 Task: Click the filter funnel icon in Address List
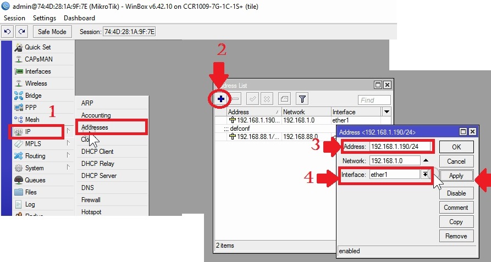[x=302, y=99]
